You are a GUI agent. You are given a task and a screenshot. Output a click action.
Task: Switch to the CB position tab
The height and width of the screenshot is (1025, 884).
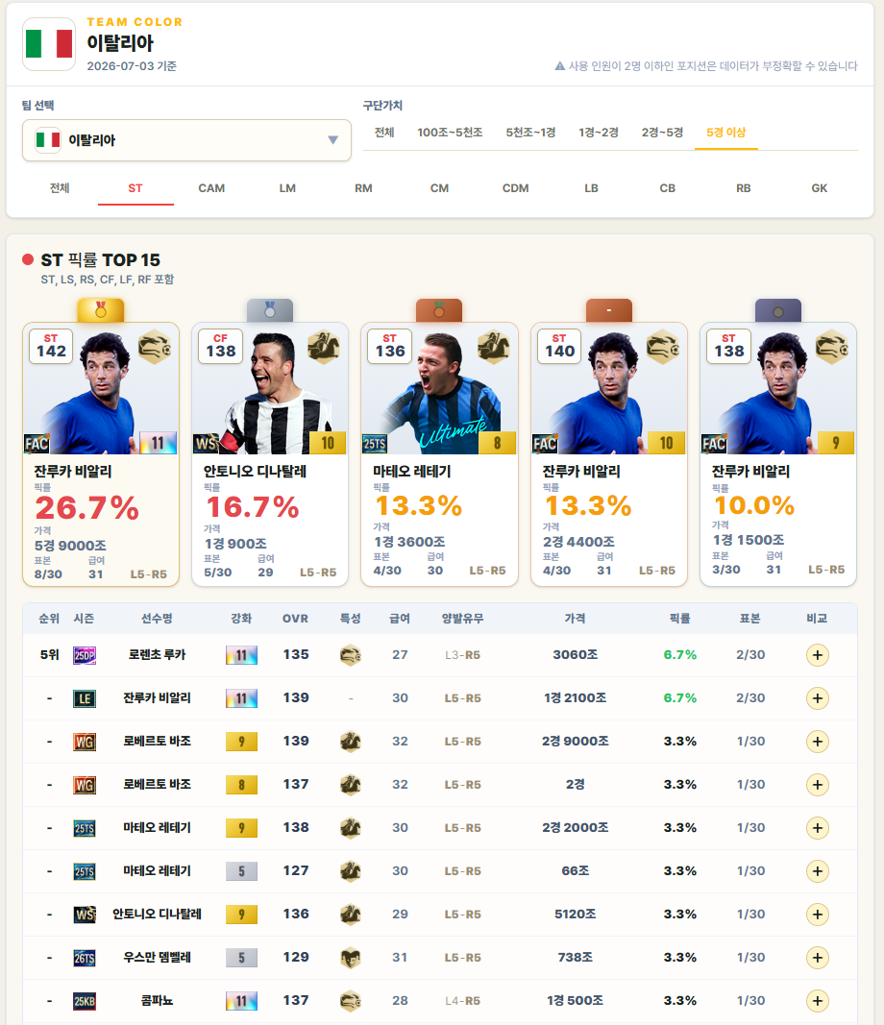[x=668, y=188]
